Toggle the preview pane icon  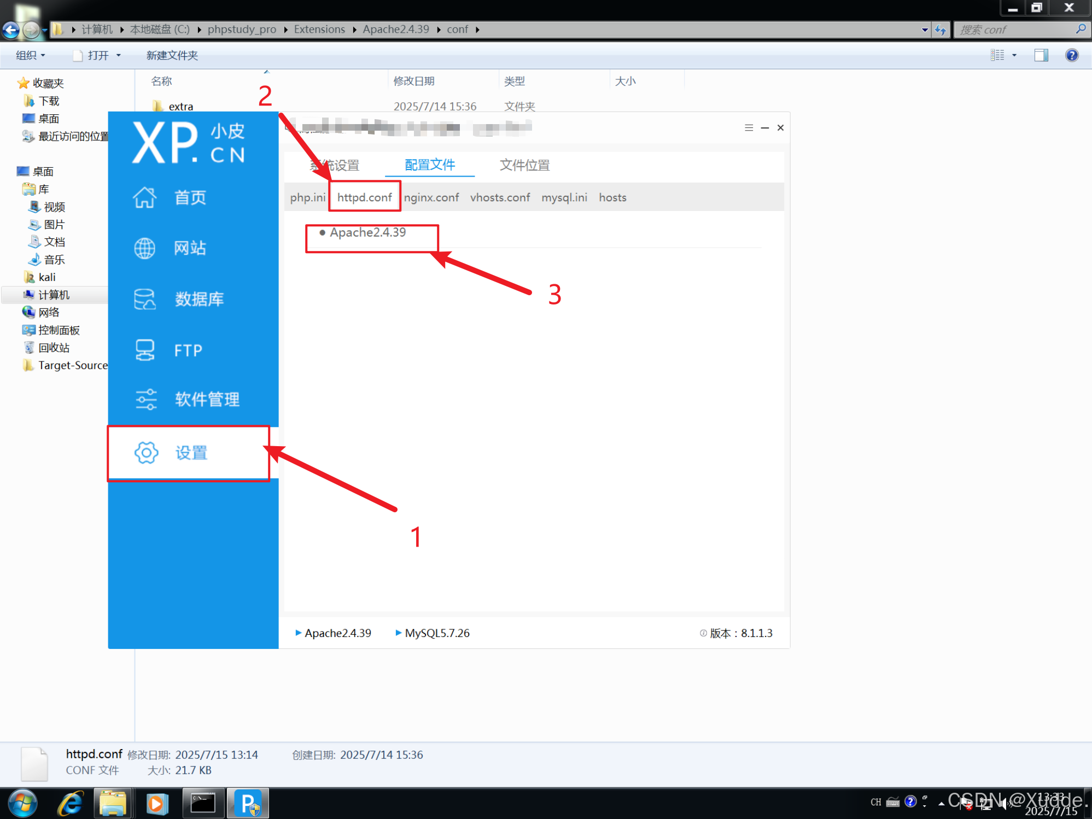point(1041,55)
